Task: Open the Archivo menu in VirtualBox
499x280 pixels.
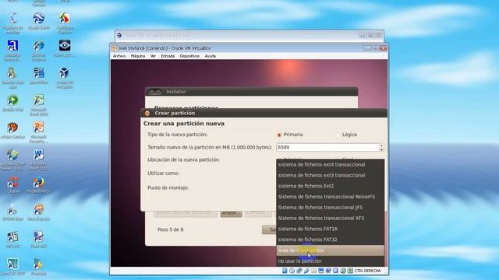Action: 119,56
